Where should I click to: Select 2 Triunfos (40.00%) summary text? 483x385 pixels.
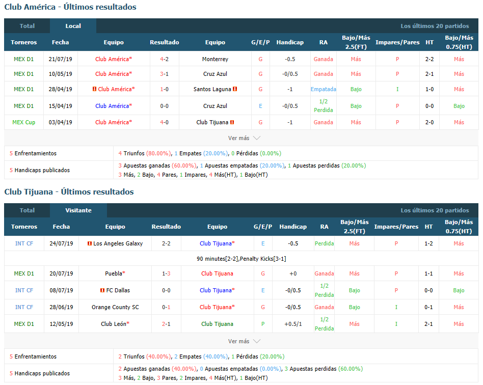point(145,356)
